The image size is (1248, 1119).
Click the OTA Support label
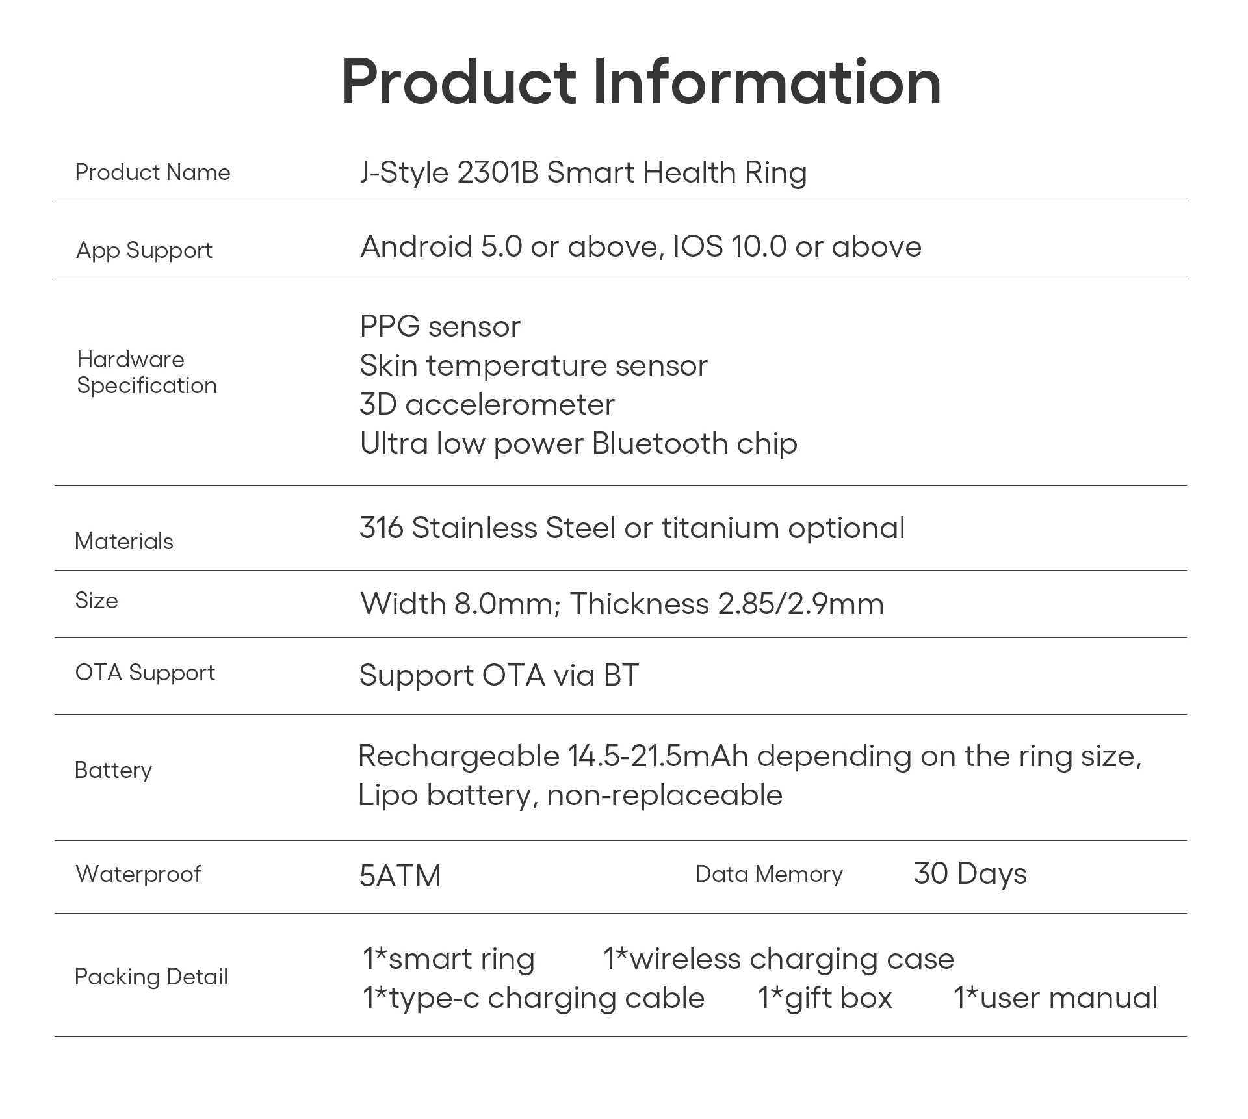click(x=145, y=673)
